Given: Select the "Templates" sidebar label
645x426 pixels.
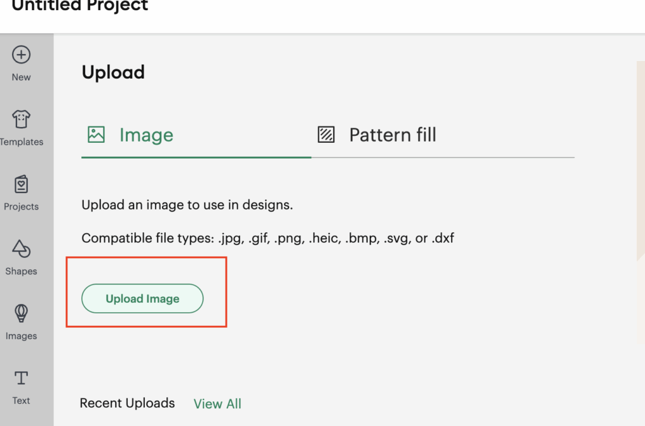Looking at the screenshot, I should coord(21,142).
